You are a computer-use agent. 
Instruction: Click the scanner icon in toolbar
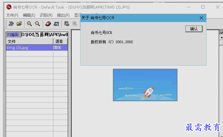click(11, 24)
